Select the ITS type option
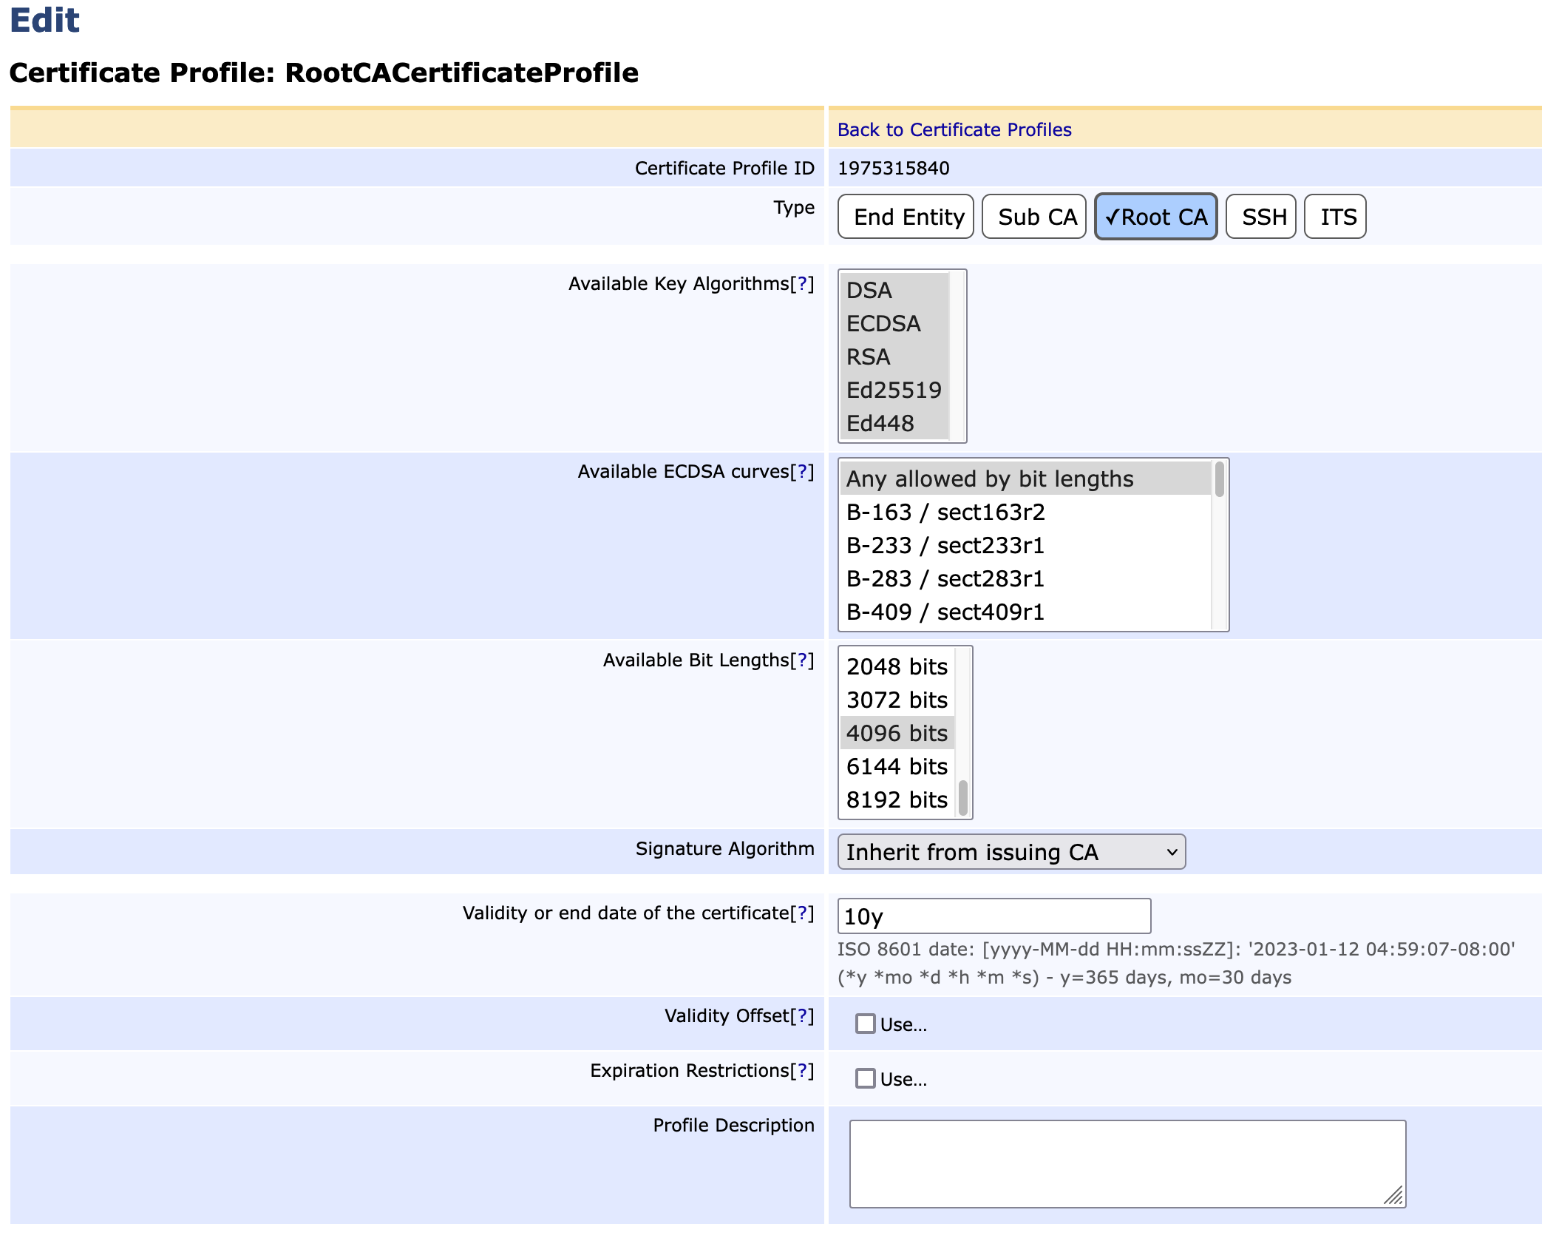The image size is (1542, 1241). point(1338,217)
